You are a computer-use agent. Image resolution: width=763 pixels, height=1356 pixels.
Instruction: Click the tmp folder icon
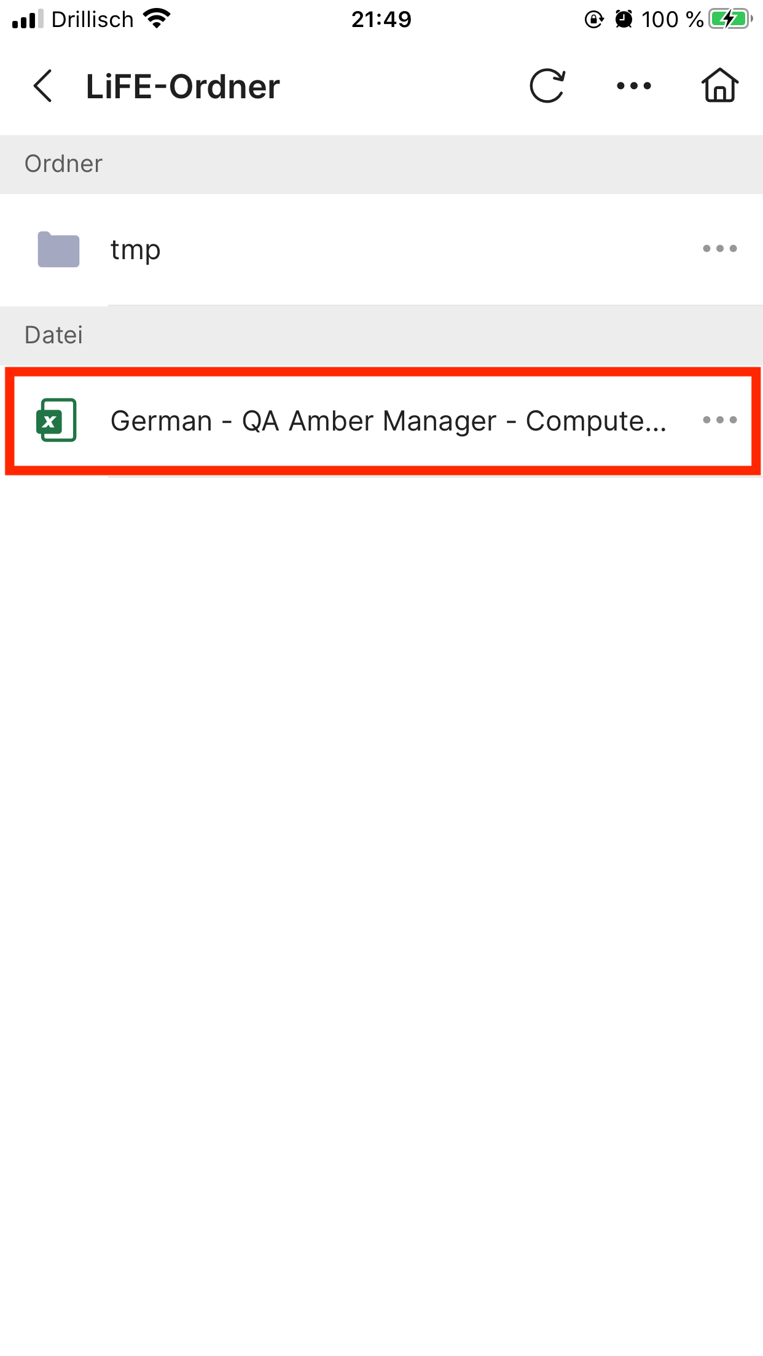pyautogui.click(x=58, y=249)
